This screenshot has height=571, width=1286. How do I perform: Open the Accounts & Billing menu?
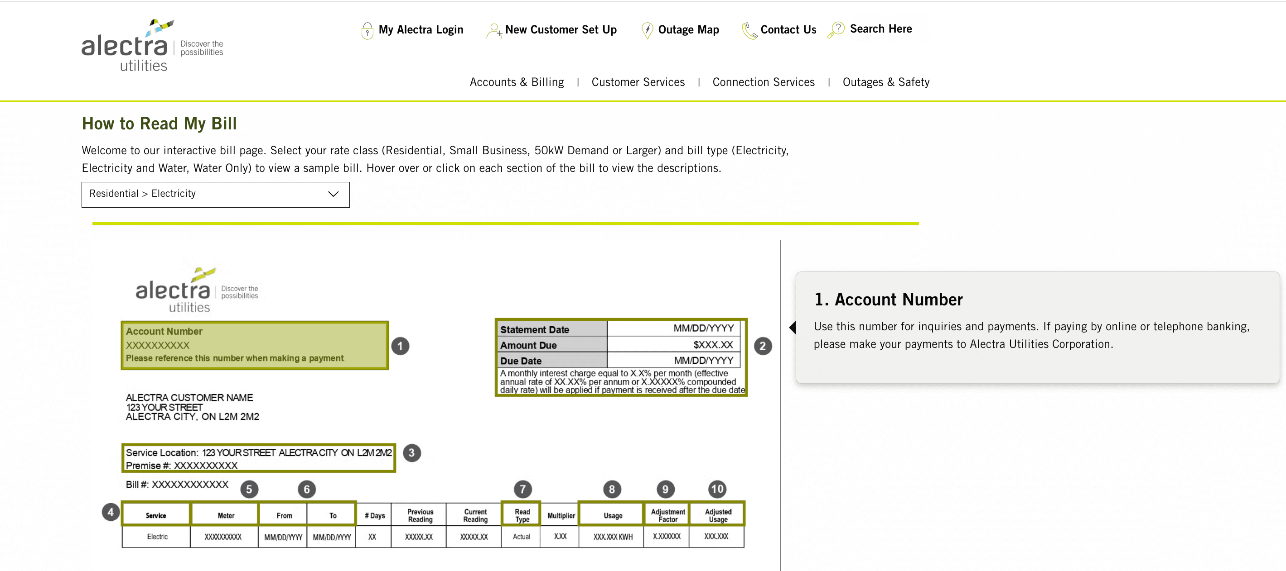pos(516,82)
